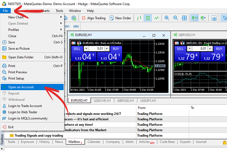This screenshot has height=151, width=227.
Task: Choose Exit from File menu
Action: [x=32, y=127]
